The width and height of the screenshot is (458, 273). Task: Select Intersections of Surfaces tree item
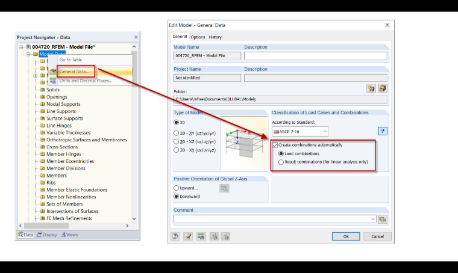(x=72, y=211)
